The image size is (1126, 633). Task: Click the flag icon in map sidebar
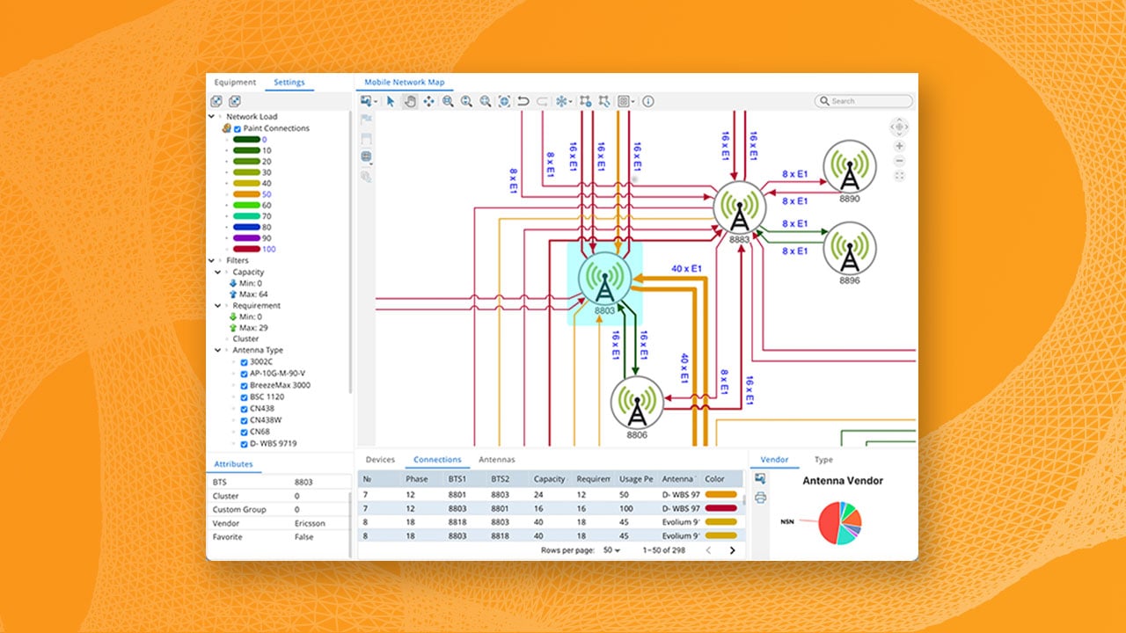point(366,119)
